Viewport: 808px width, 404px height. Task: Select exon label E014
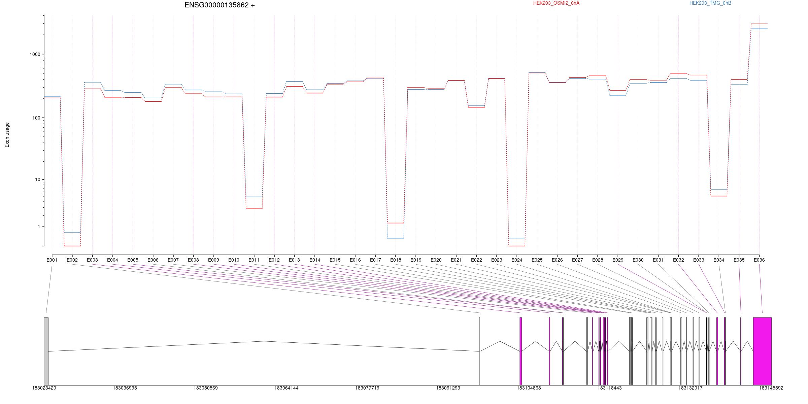point(315,260)
